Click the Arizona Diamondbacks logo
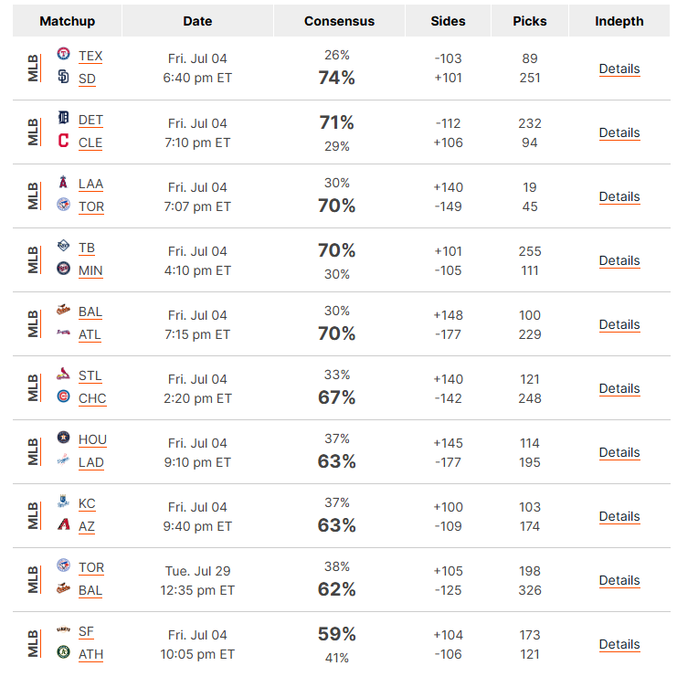This screenshot has height=687, width=677. (64, 523)
